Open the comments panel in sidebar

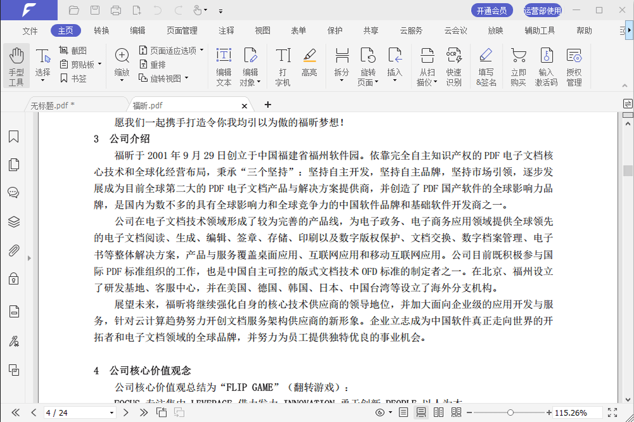pyautogui.click(x=14, y=193)
